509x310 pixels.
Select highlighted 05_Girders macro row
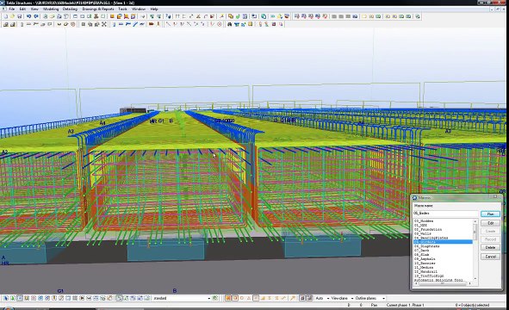coord(443,242)
